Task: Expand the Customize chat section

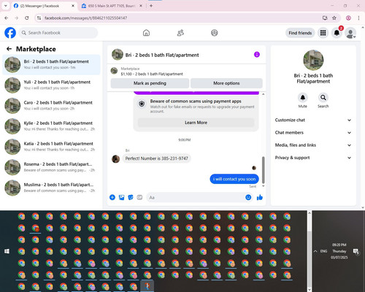Action: [313, 120]
